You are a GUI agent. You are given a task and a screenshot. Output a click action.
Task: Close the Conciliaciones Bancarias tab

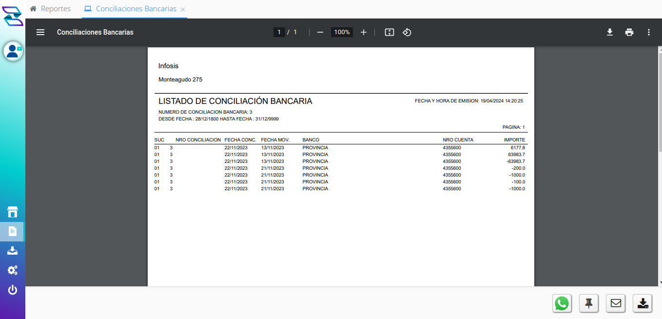pos(183,9)
